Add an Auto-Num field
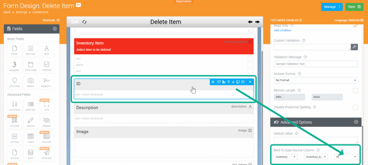Screen dimensions: 368x165 (x=14, y=106)
